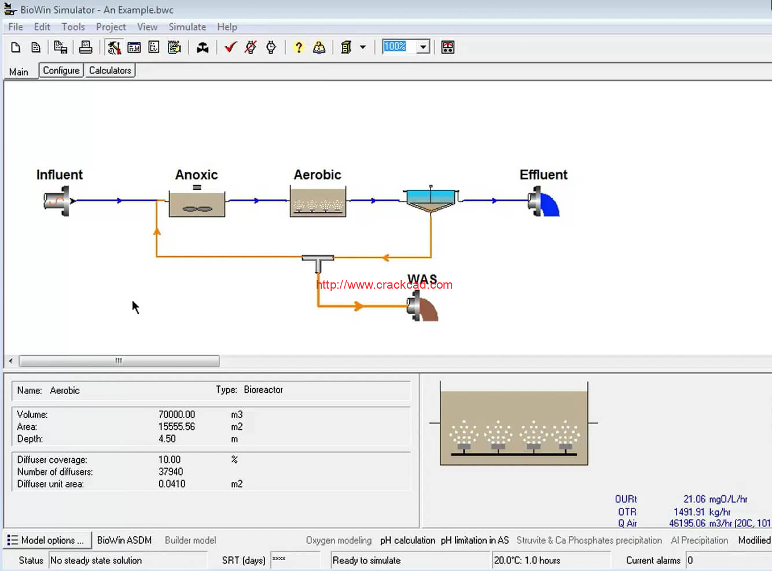Click the album toolbar icon at the right end
Viewport: 772px width, 571px height.
coord(448,47)
